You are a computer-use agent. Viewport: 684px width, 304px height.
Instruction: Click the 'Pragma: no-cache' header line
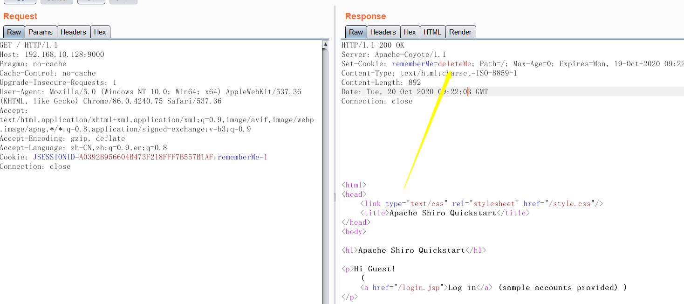[x=33, y=64]
